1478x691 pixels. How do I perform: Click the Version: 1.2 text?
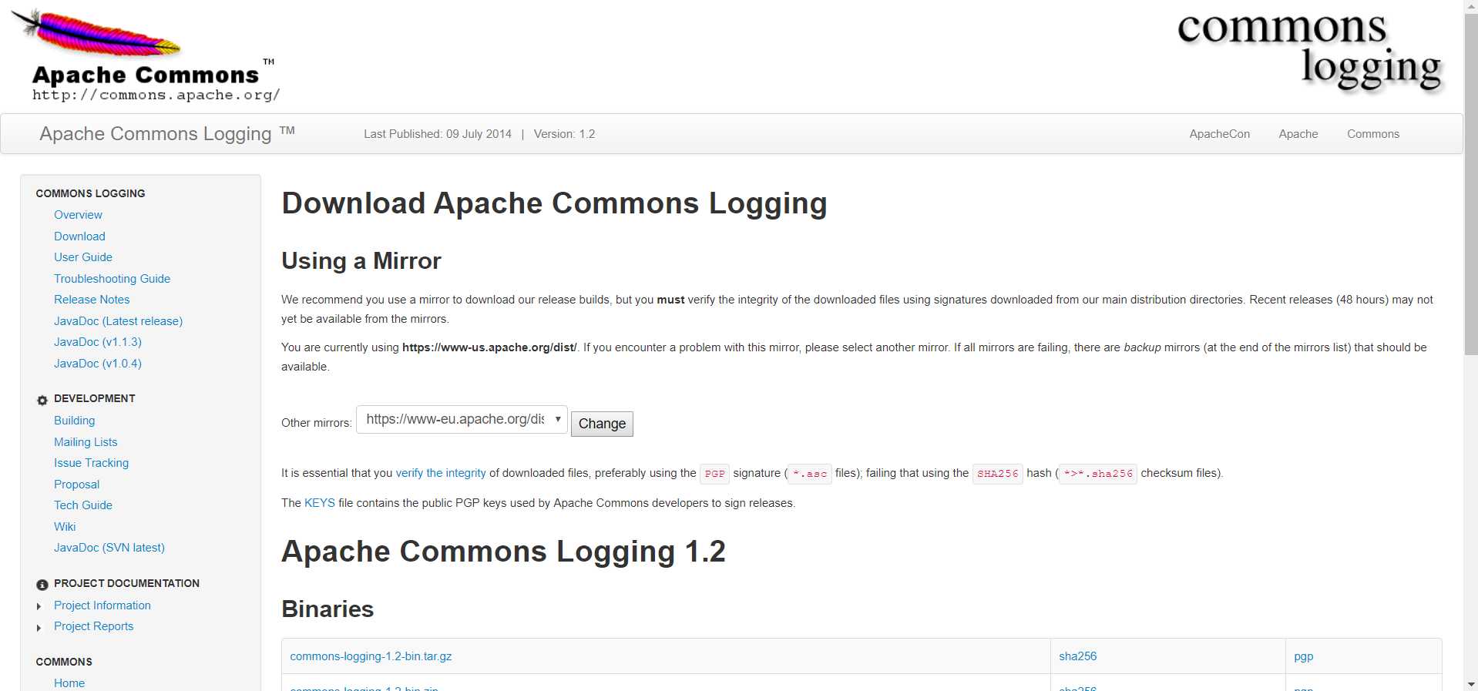click(564, 134)
